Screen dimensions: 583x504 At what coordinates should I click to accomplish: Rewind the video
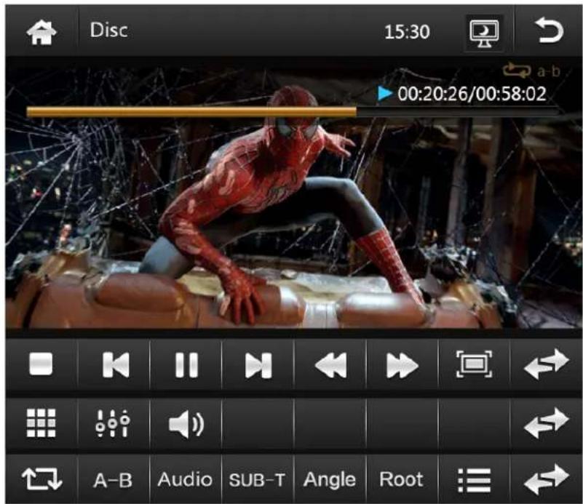tap(330, 366)
